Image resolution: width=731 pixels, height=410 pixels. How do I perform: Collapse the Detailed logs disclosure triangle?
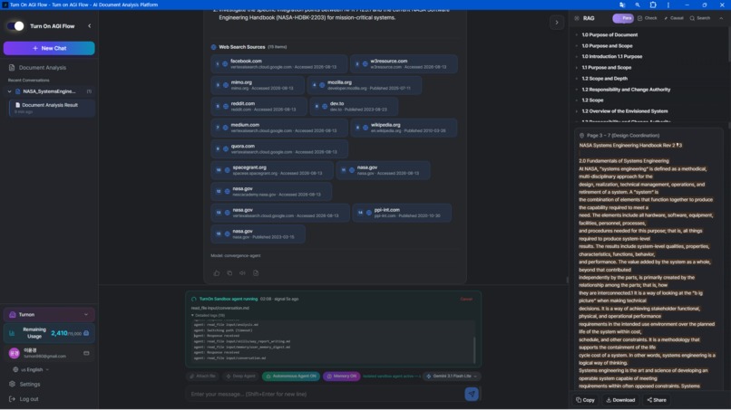coord(192,316)
